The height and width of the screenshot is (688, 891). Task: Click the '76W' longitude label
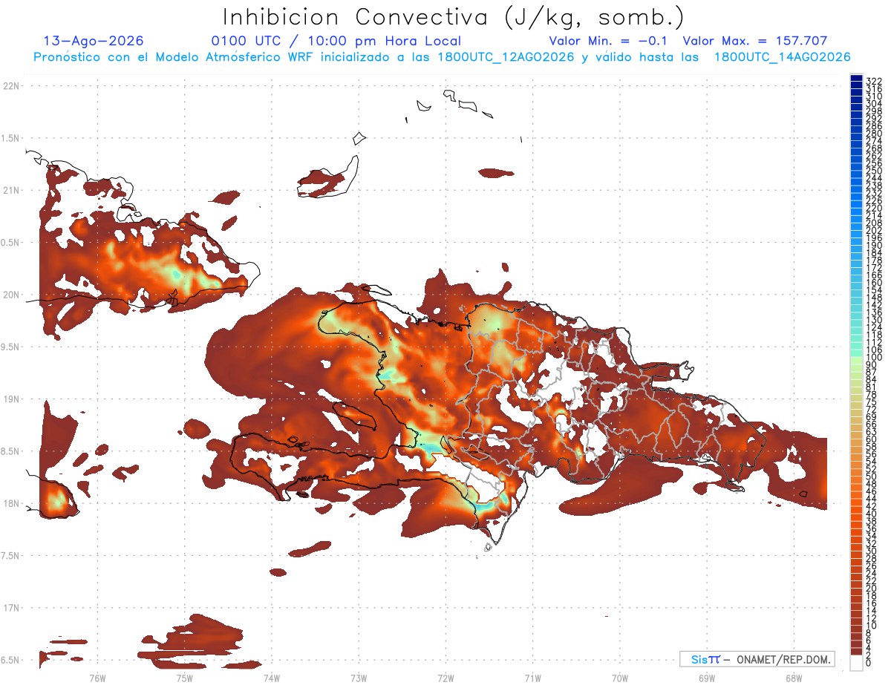[97, 677]
